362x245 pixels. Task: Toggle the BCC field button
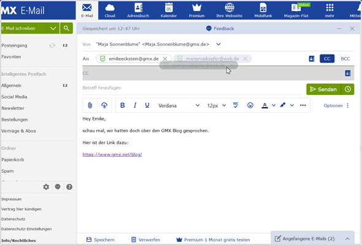coord(345,59)
